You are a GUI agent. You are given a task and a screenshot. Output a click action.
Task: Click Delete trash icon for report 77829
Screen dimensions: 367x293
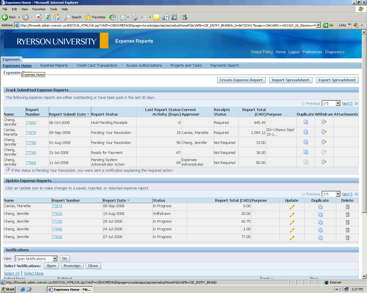348,215
